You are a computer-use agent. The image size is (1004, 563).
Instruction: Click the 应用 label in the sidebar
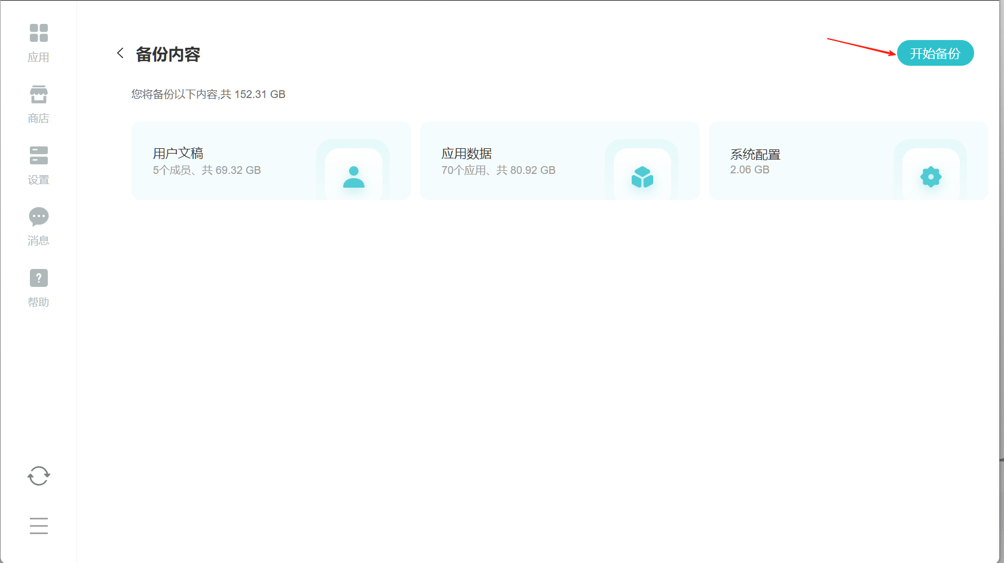39,57
